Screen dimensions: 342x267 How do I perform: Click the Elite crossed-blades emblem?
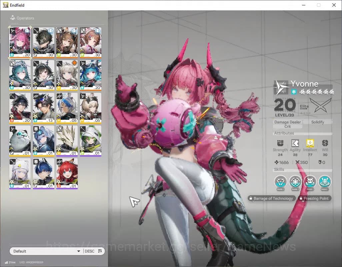pyautogui.click(x=320, y=105)
